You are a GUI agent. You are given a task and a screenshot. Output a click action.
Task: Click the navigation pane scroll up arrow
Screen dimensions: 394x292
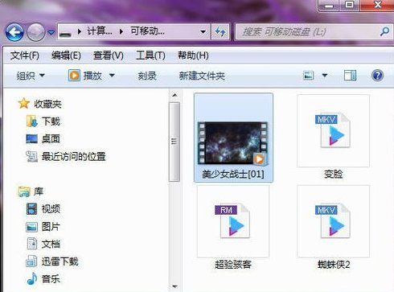174,95
